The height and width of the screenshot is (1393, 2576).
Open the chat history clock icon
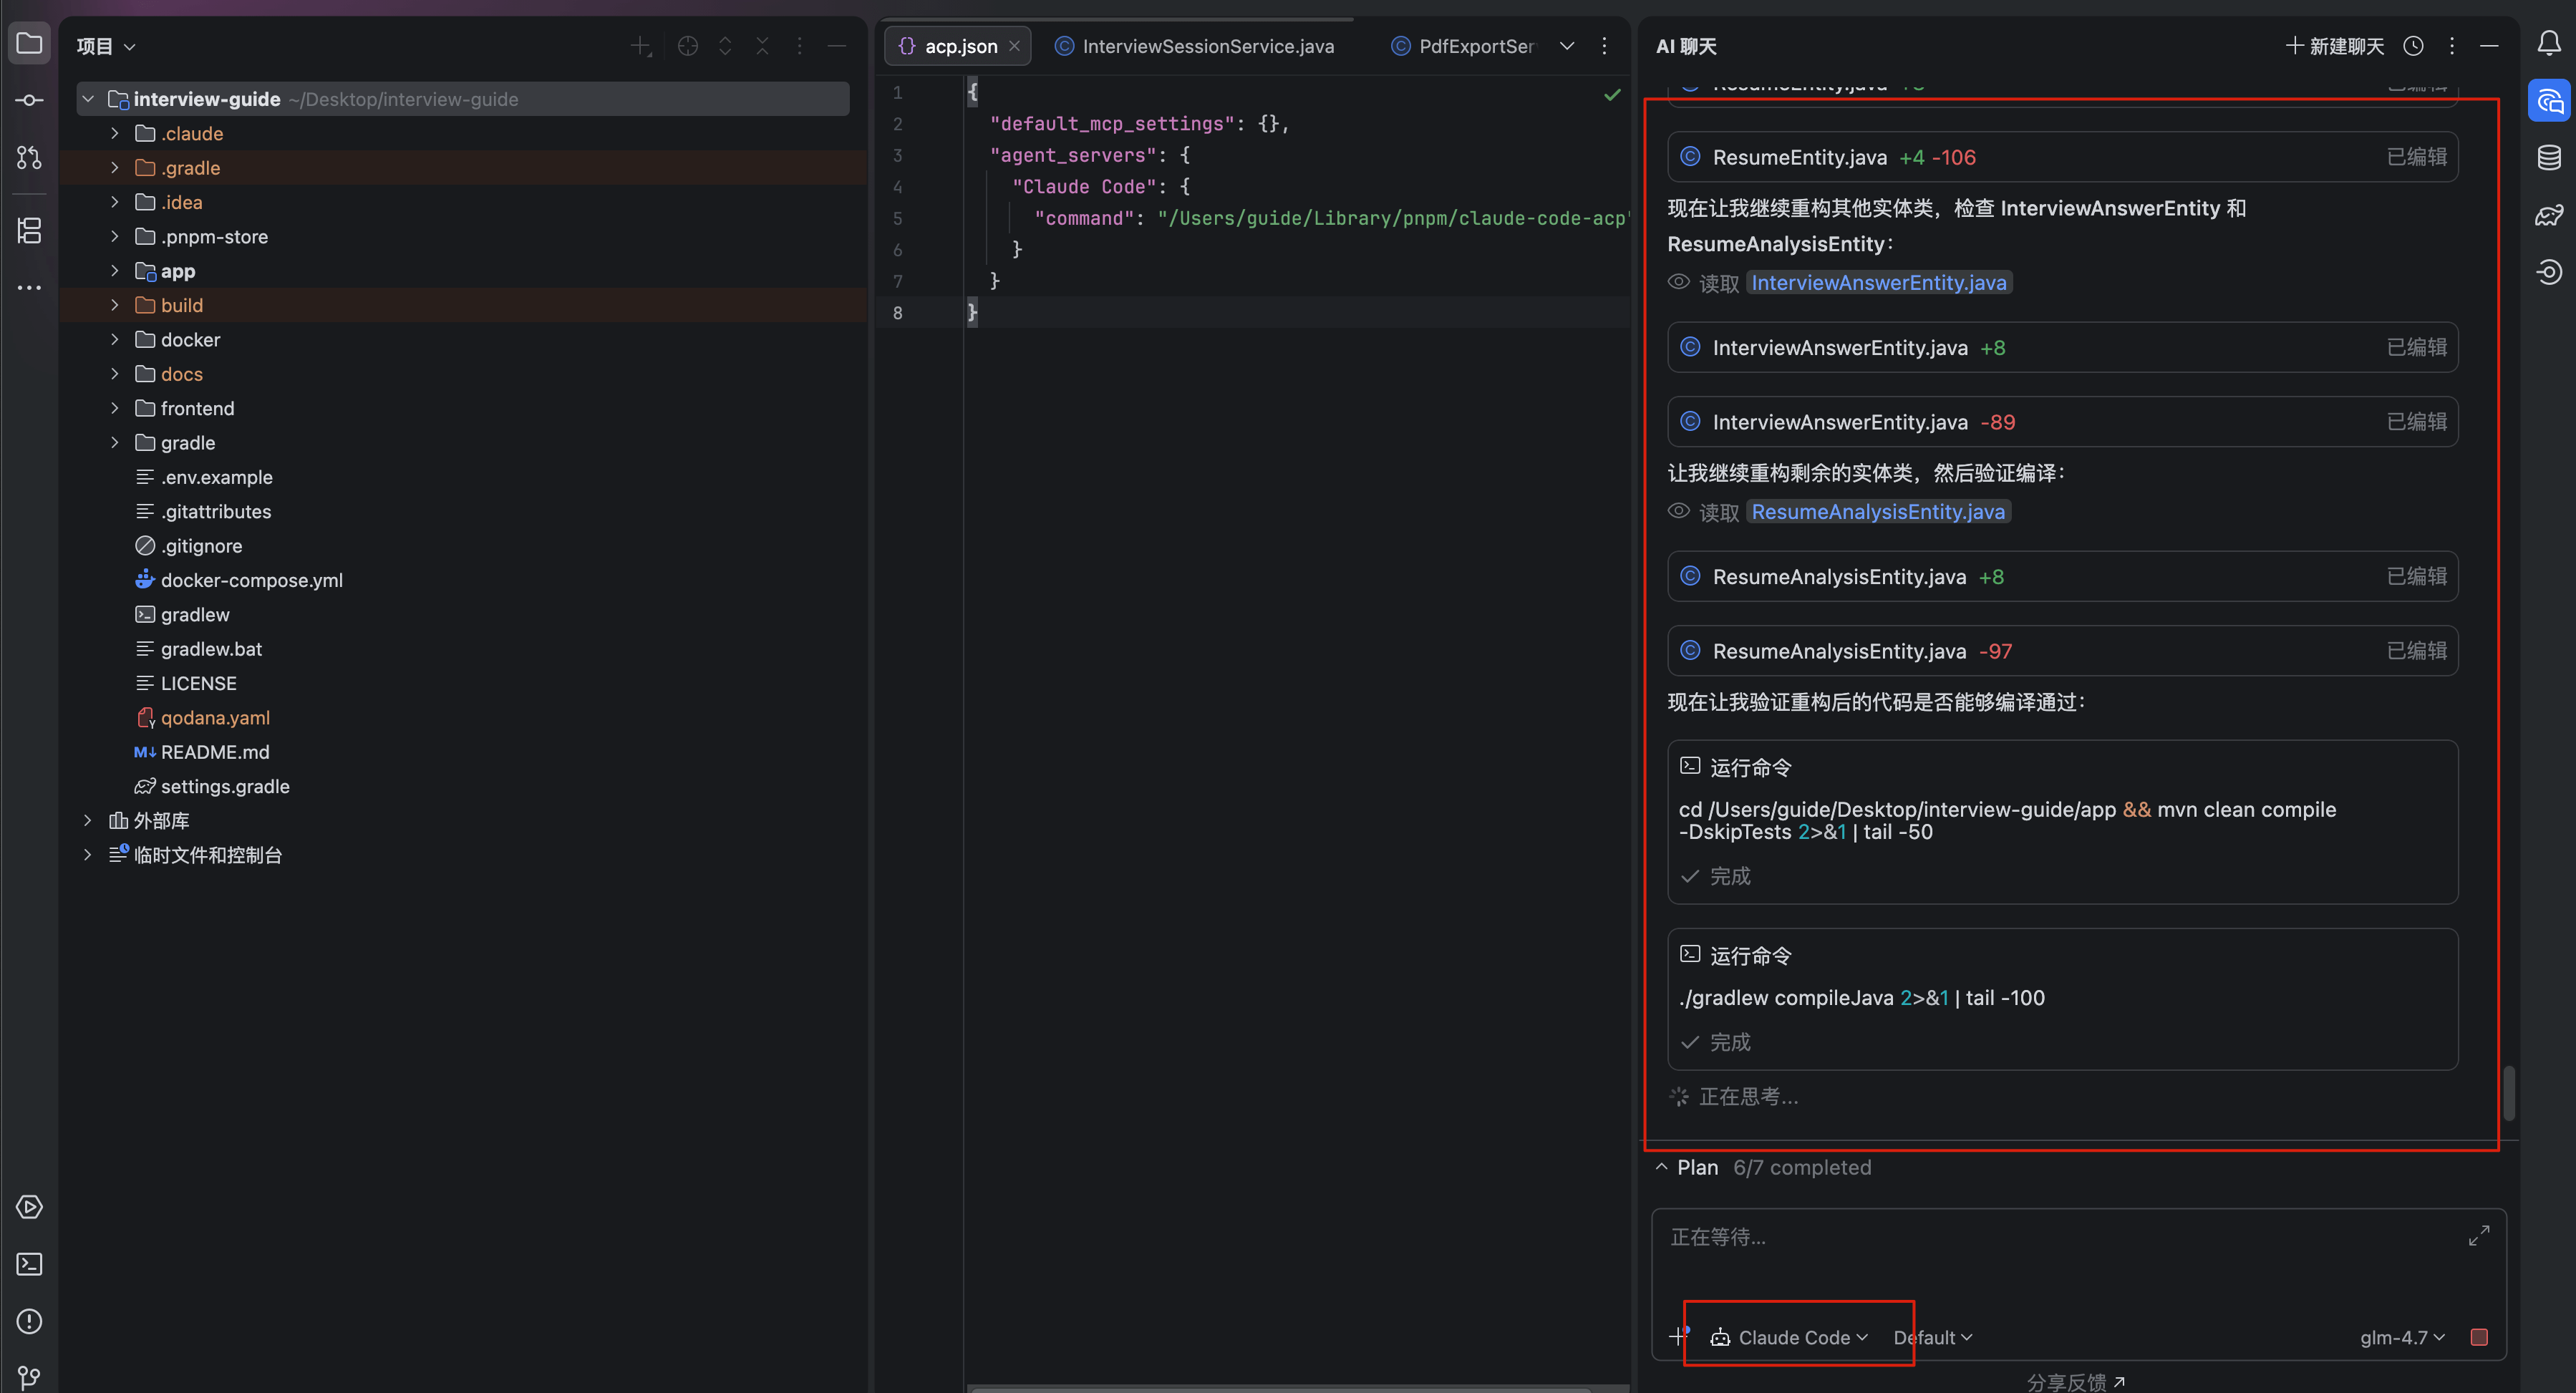coord(2413,46)
